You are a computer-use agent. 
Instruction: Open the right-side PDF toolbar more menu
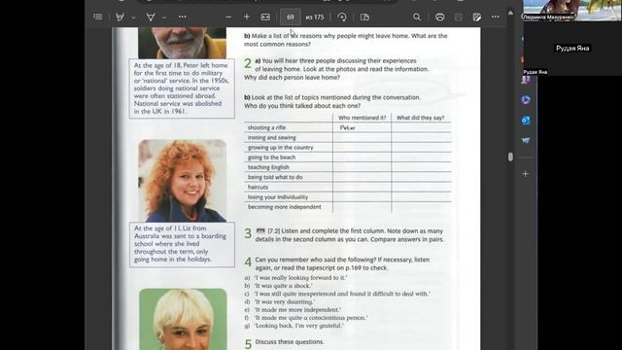(x=496, y=17)
